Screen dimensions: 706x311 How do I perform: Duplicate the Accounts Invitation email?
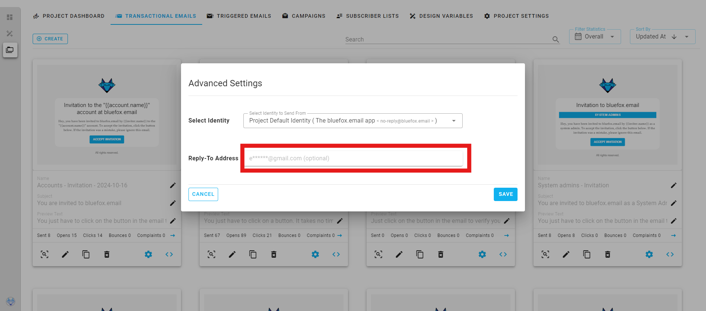point(86,254)
